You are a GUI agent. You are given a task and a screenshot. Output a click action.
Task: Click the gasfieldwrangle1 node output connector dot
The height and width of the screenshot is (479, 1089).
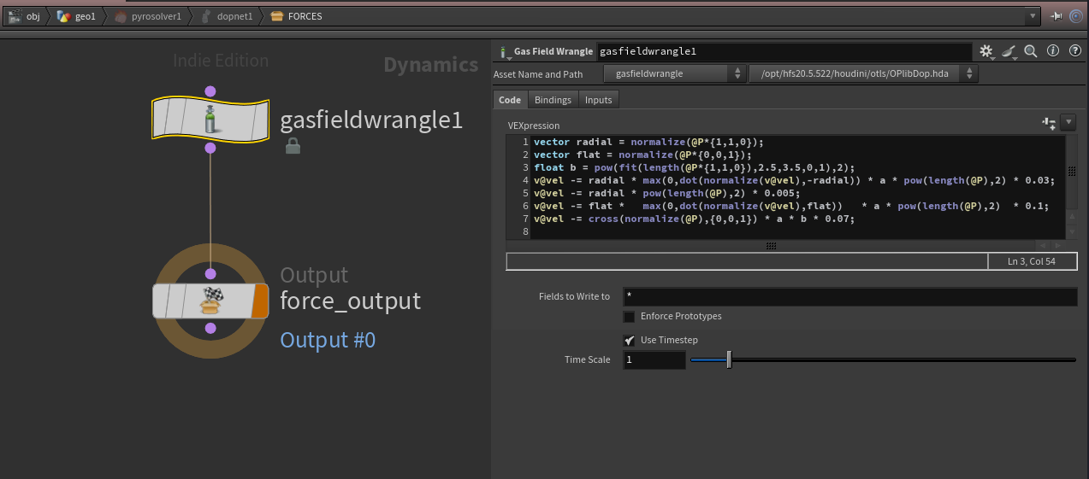pyautogui.click(x=210, y=148)
